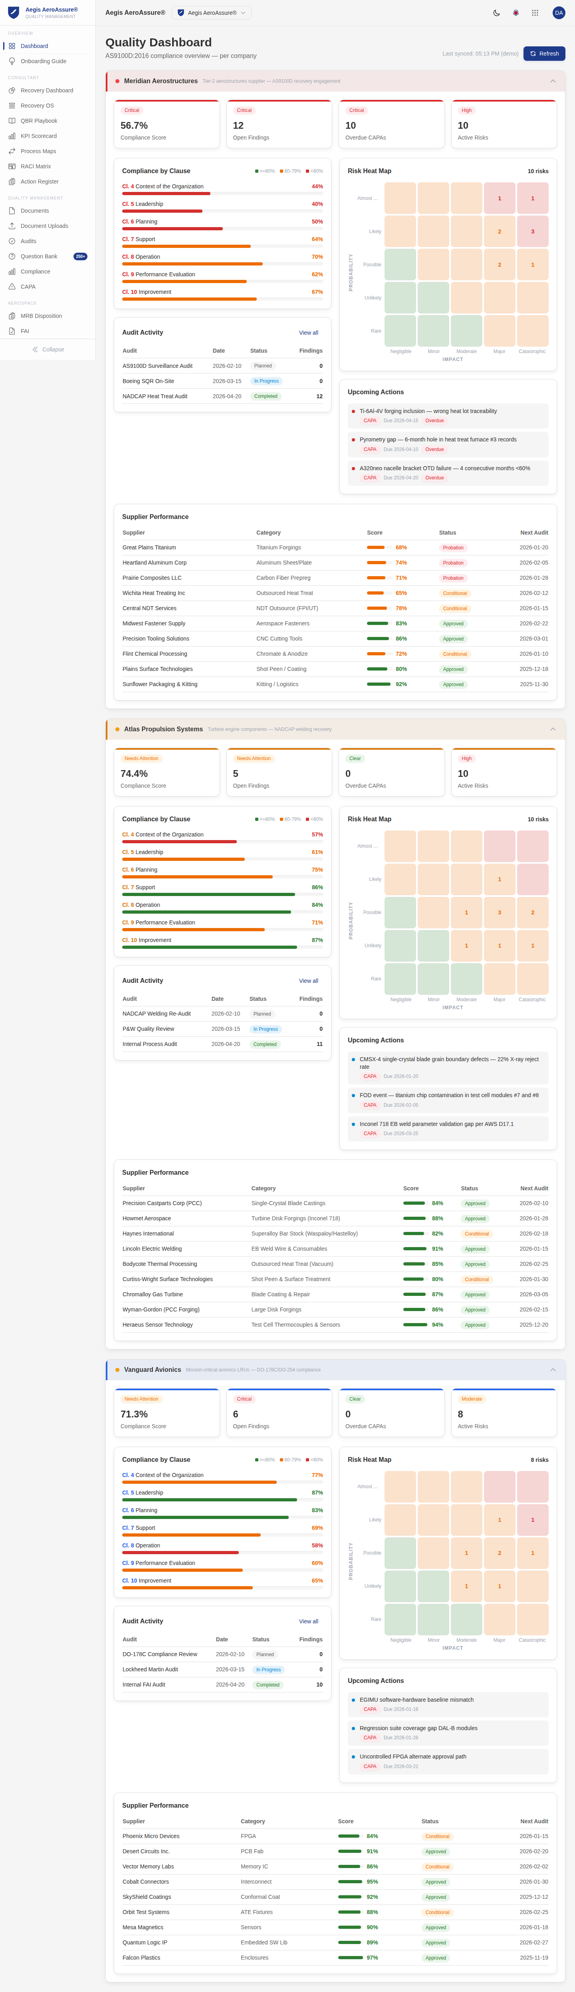Click the Aegis shield logo in sidebar
575x1992 pixels.
pyautogui.click(x=13, y=12)
